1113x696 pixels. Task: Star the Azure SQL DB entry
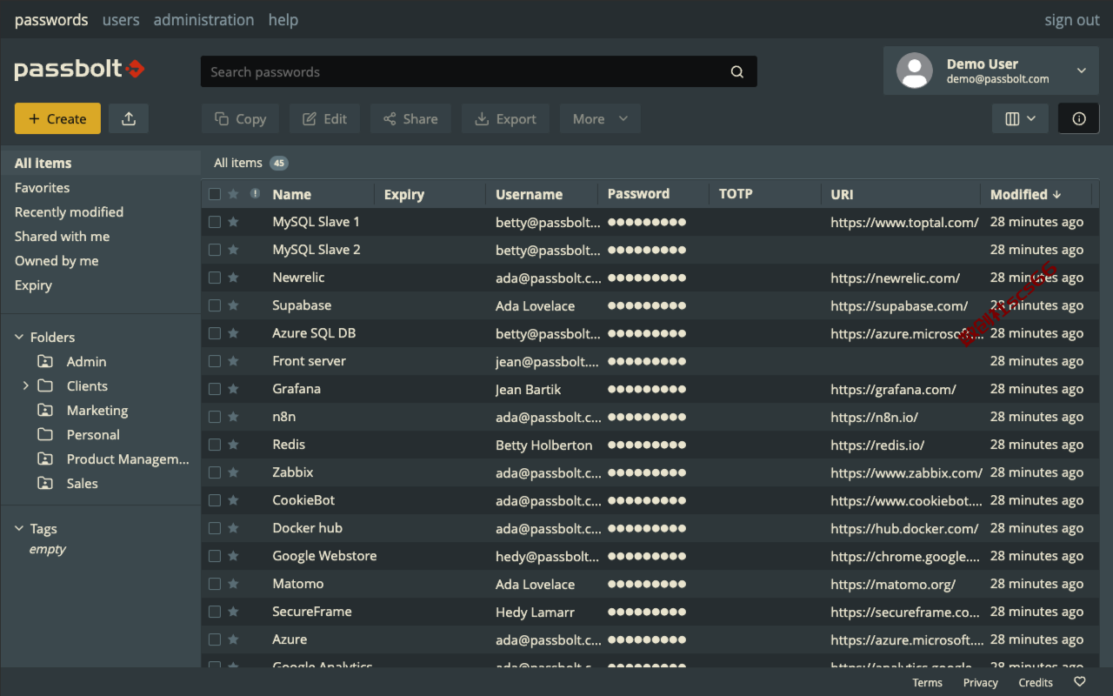[233, 333]
